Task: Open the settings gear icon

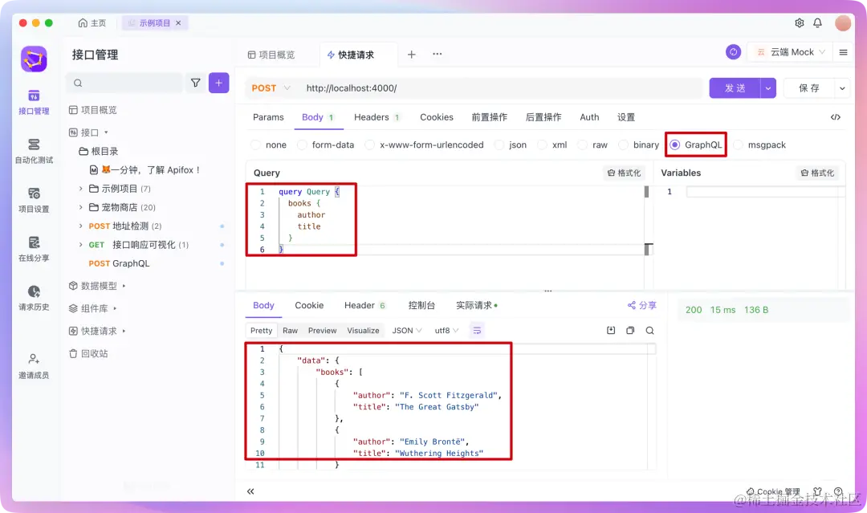Action: [x=799, y=22]
